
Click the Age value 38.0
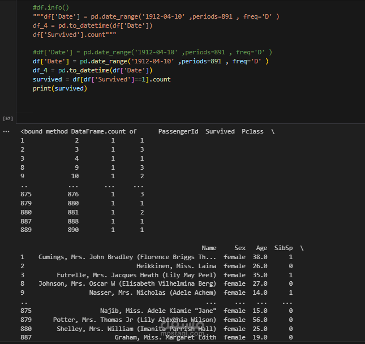click(260, 257)
